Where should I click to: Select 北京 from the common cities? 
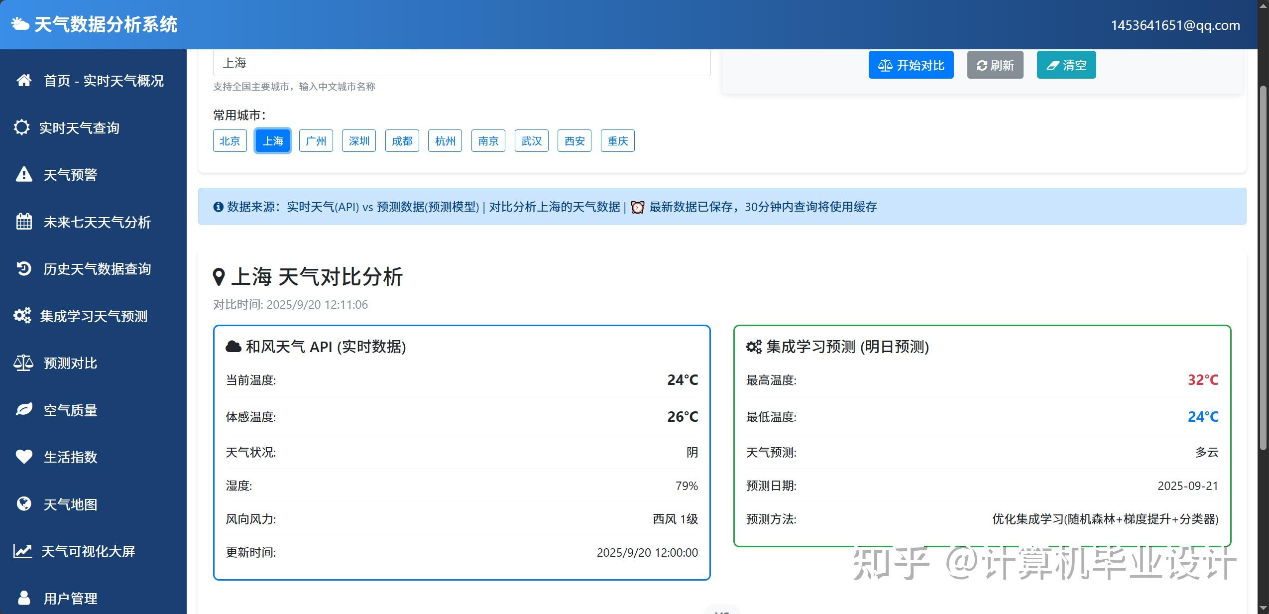pos(230,140)
